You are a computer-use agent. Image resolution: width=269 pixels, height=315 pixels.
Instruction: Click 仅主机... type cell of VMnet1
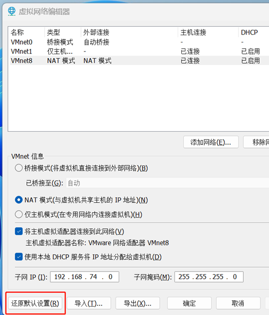click(60, 51)
